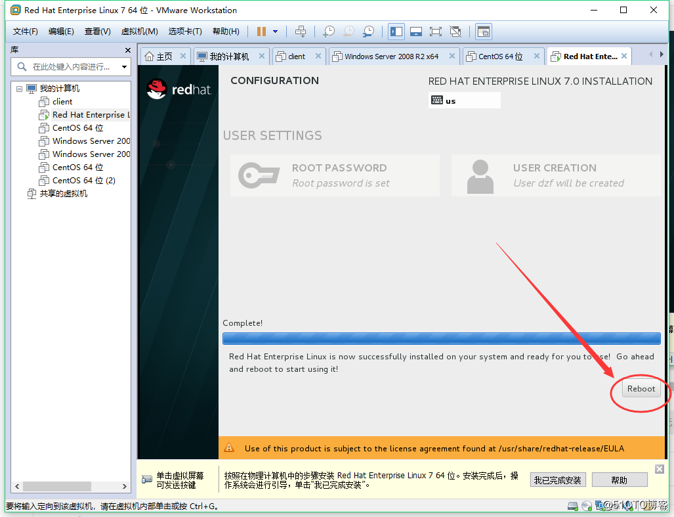Enter full screen mode
Image resolution: width=674 pixels, height=517 pixels.
pyautogui.click(x=435, y=32)
